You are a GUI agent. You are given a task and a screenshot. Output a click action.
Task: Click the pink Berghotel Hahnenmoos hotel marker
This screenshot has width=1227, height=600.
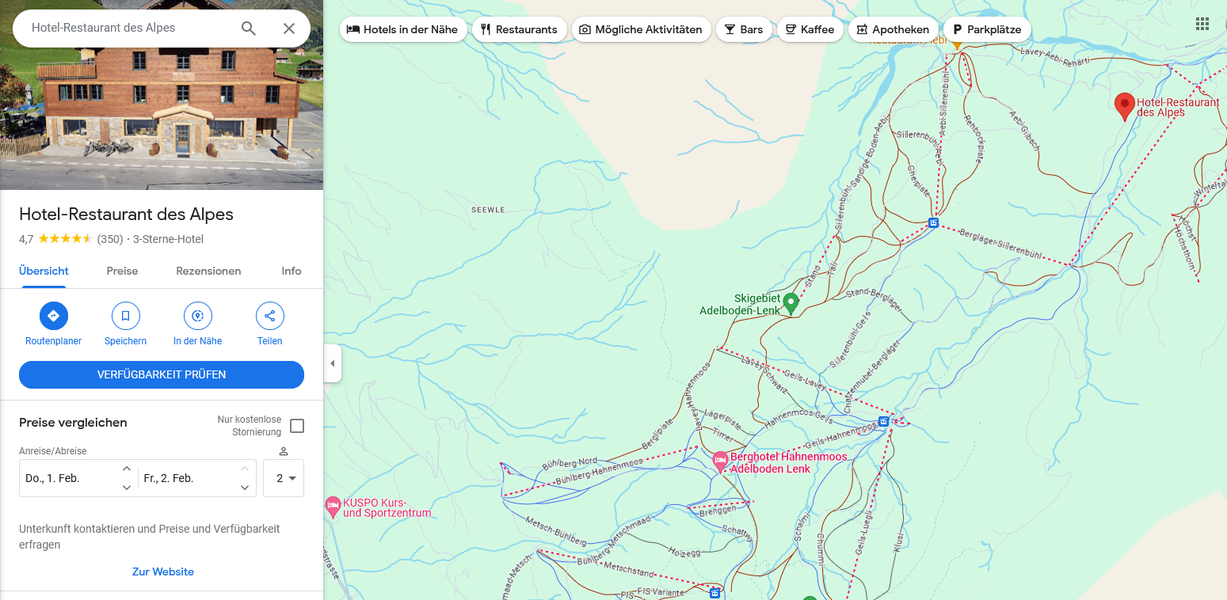720,461
